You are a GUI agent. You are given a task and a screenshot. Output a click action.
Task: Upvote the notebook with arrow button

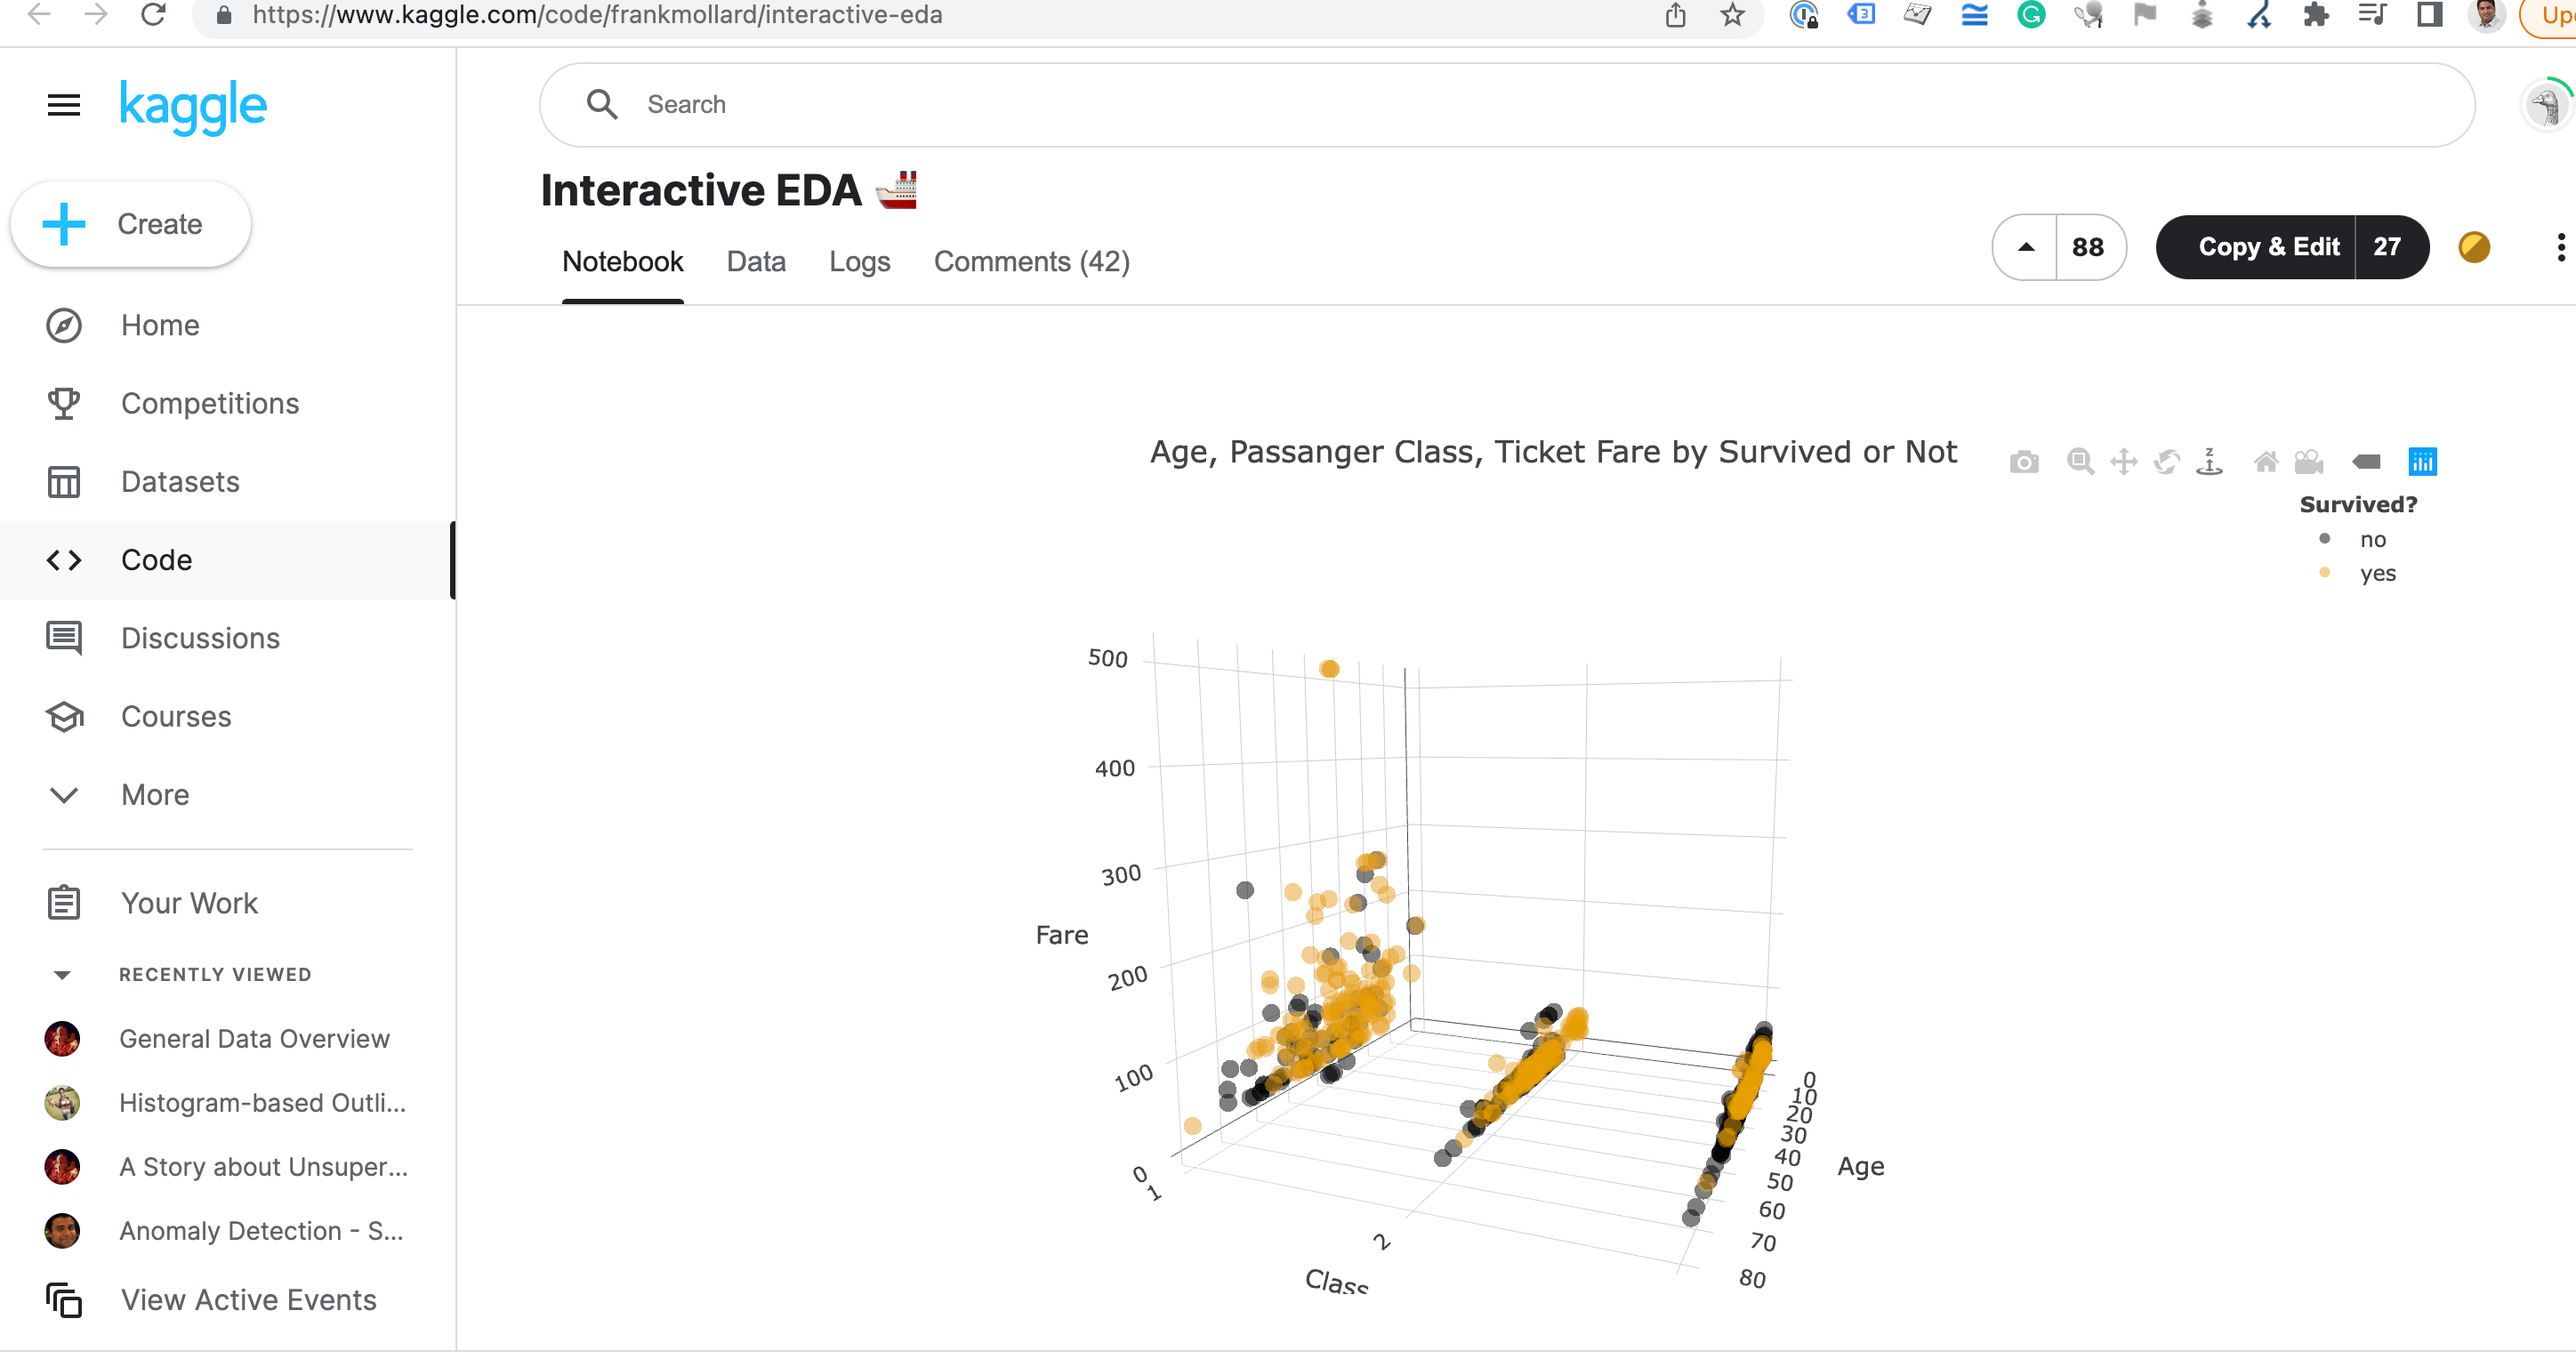(x=2025, y=247)
